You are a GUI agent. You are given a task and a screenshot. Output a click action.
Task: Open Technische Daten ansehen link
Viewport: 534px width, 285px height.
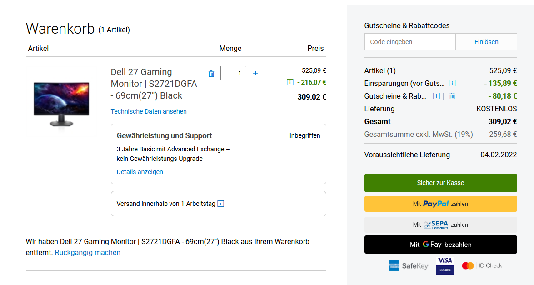[x=149, y=111]
